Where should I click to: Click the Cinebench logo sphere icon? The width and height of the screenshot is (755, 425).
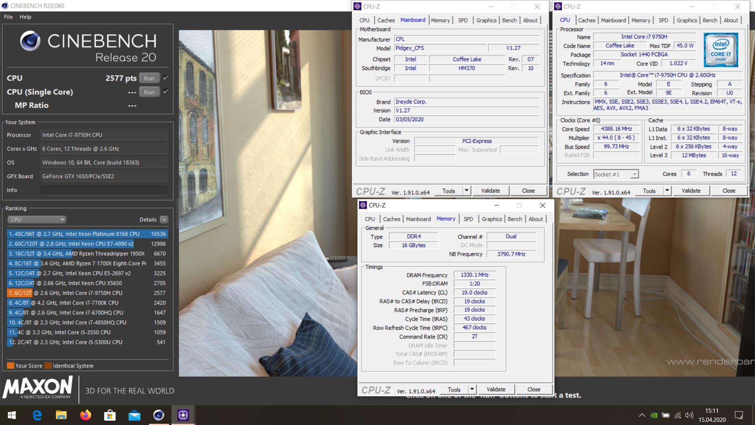pyautogui.click(x=30, y=41)
